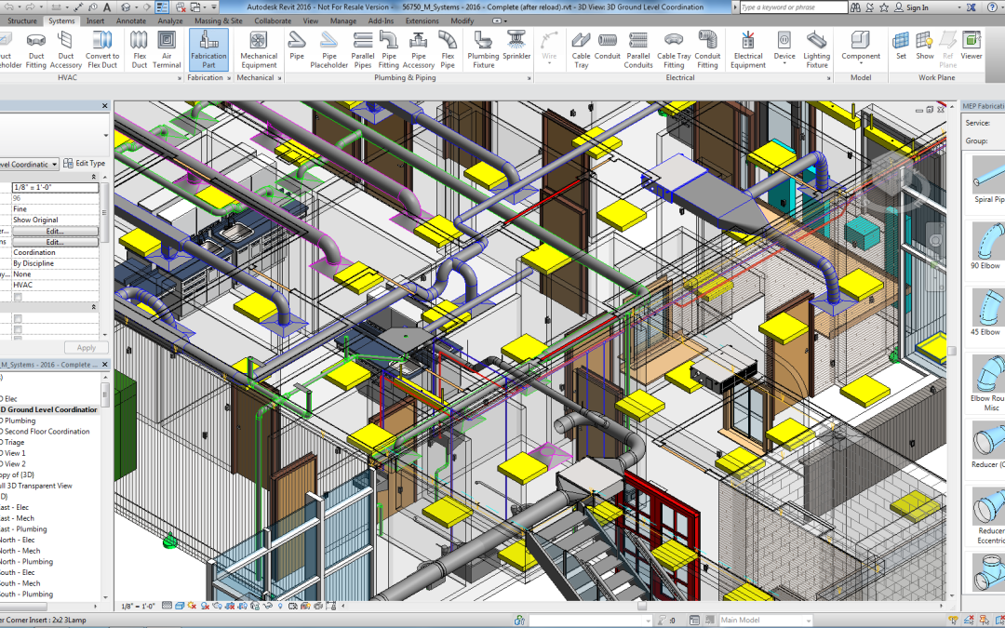Screen dimensions: 1005x628
Task: Open the Collaborate ribbon tab
Action: tap(273, 20)
